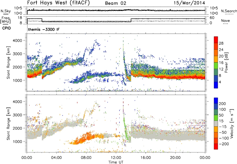Click the 'Velocity [m s-1]' color bar label
This screenshot has width=237, height=164.
click(x=231, y=123)
